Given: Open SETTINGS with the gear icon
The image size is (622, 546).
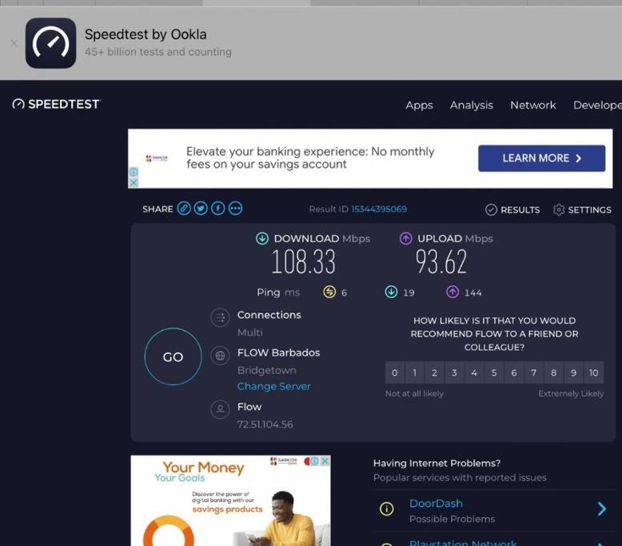Looking at the screenshot, I should (x=582, y=209).
